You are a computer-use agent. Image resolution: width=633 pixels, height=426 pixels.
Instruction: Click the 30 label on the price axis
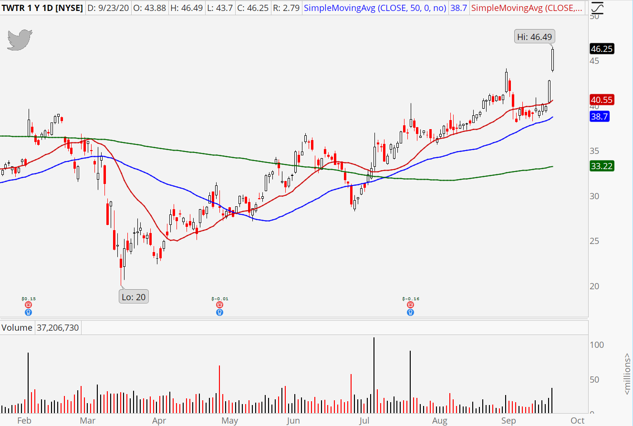(594, 196)
